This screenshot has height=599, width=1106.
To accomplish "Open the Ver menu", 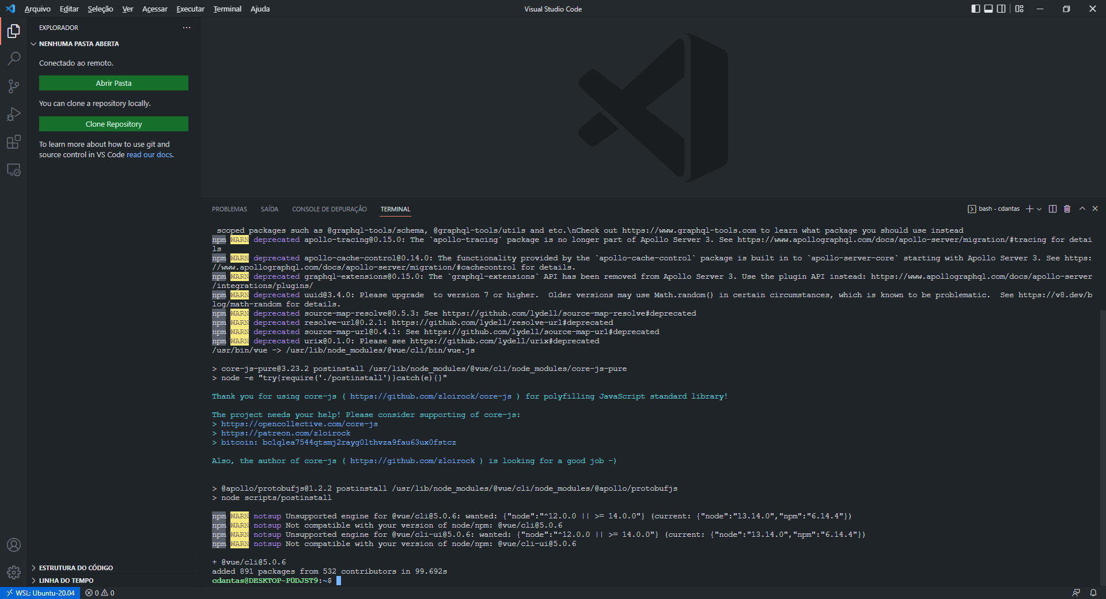I will tap(128, 9).
